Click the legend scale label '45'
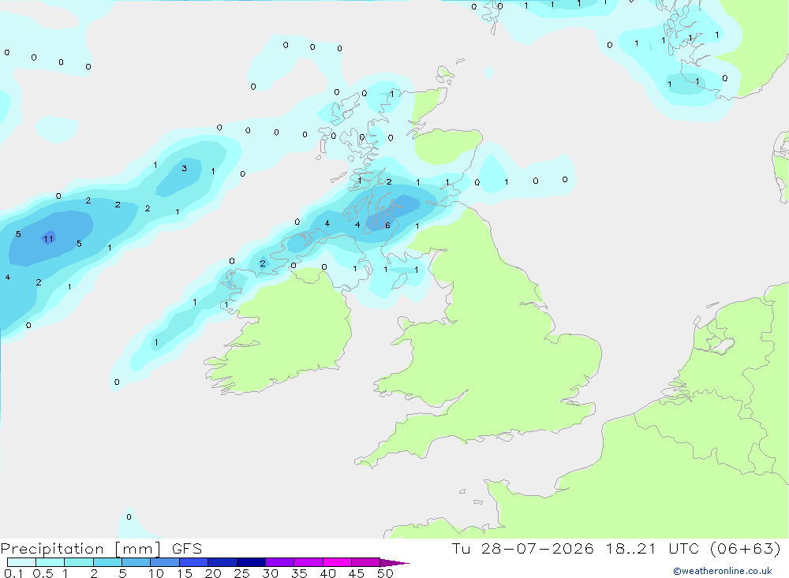 [x=357, y=573]
